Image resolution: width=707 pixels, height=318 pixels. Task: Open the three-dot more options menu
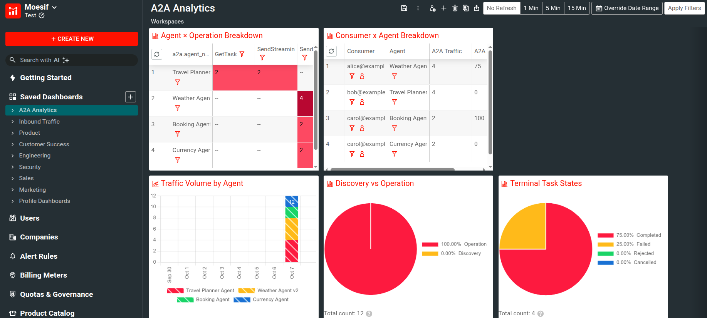pos(418,8)
